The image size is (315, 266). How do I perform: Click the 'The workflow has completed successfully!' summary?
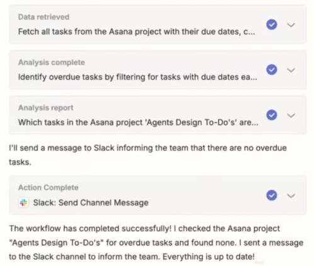[x=156, y=243]
